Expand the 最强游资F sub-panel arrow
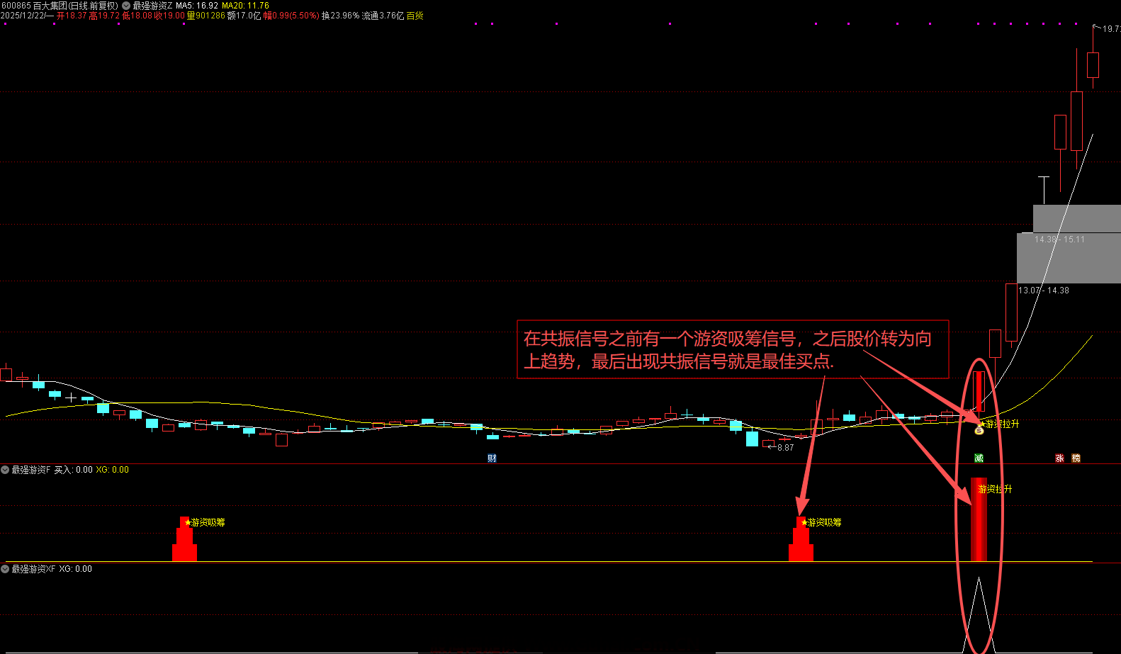 [x=5, y=470]
